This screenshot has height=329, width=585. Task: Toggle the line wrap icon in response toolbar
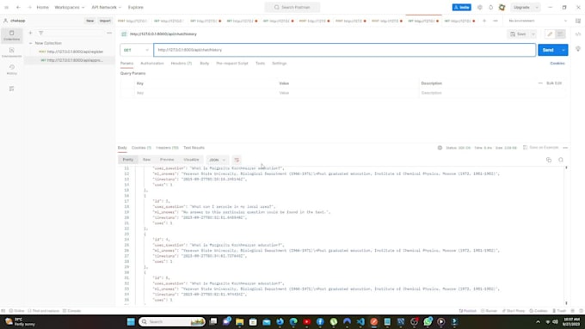point(237,160)
